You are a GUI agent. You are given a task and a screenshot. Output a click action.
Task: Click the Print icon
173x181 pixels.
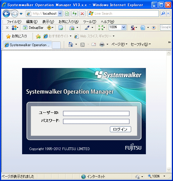click(x=102, y=44)
